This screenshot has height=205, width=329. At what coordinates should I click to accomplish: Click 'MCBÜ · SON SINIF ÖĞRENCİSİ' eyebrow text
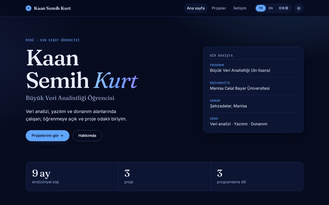point(53,40)
